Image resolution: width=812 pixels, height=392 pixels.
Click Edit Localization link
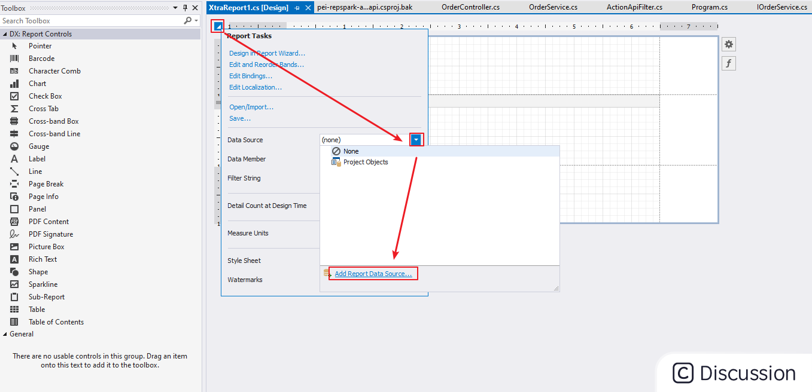point(256,87)
